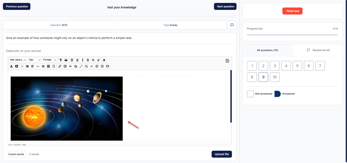Click the editor's vertical scrollbar
This screenshot has height=163, width=347.
(x=231, y=97)
